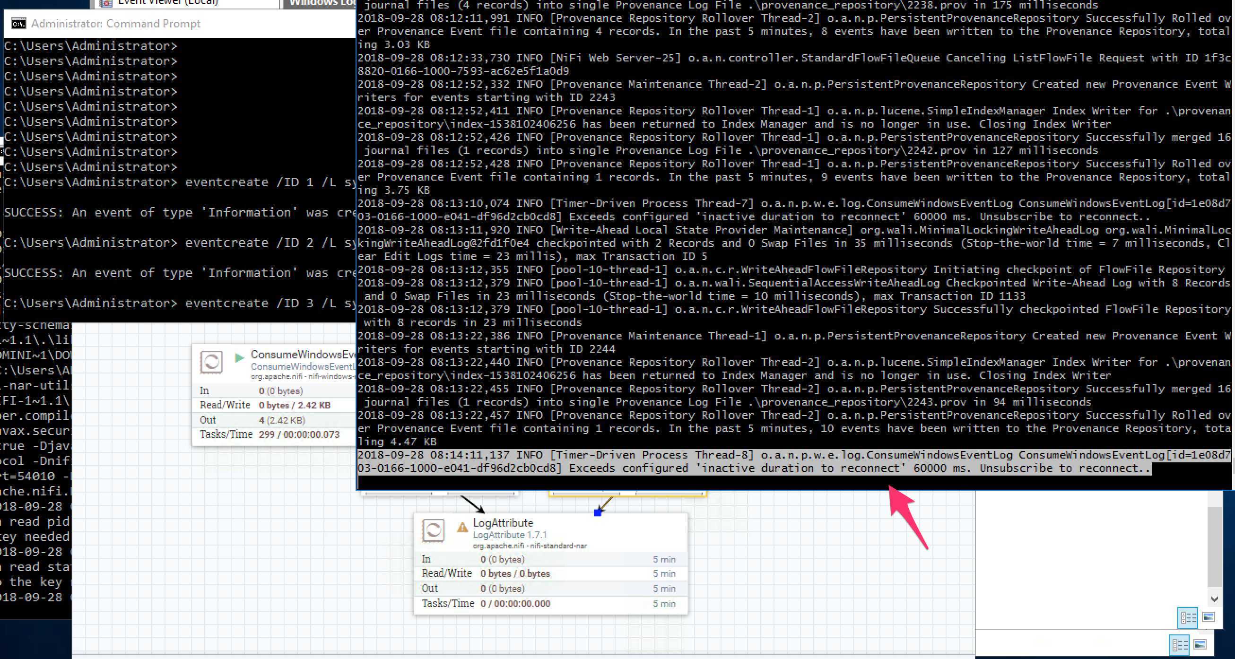The height and width of the screenshot is (659, 1235).
Task: Click the LogAttribute processor icon
Action: (433, 530)
